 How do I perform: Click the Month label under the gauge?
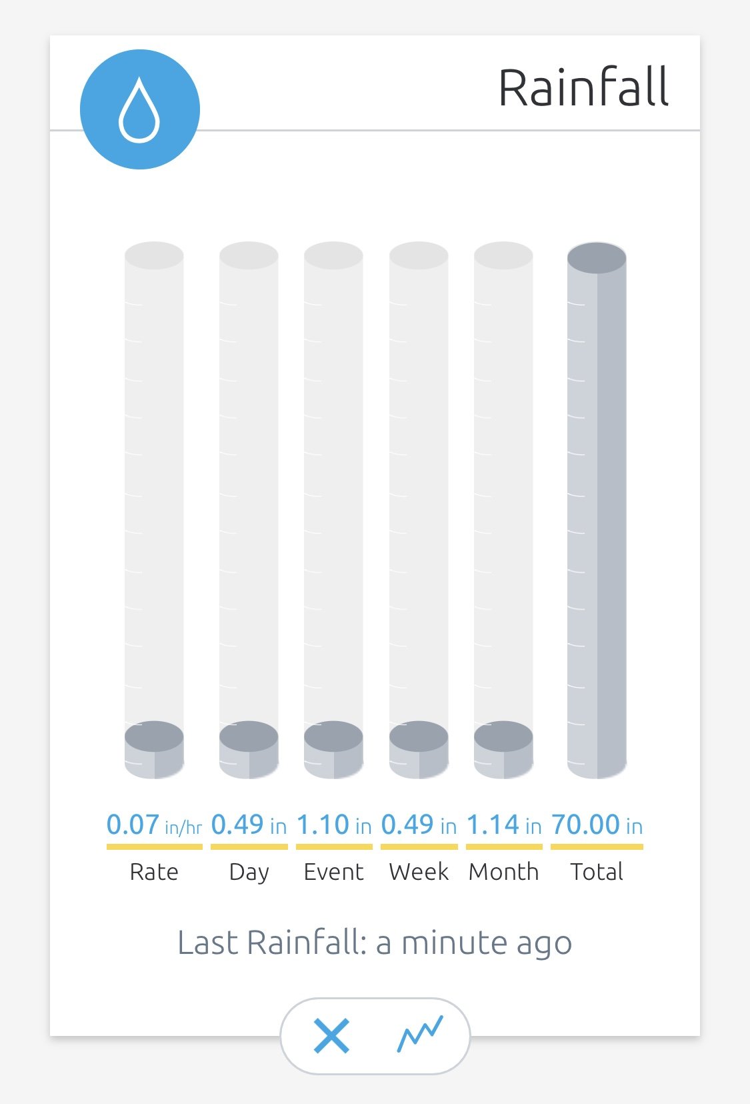click(x=503, y=872)
